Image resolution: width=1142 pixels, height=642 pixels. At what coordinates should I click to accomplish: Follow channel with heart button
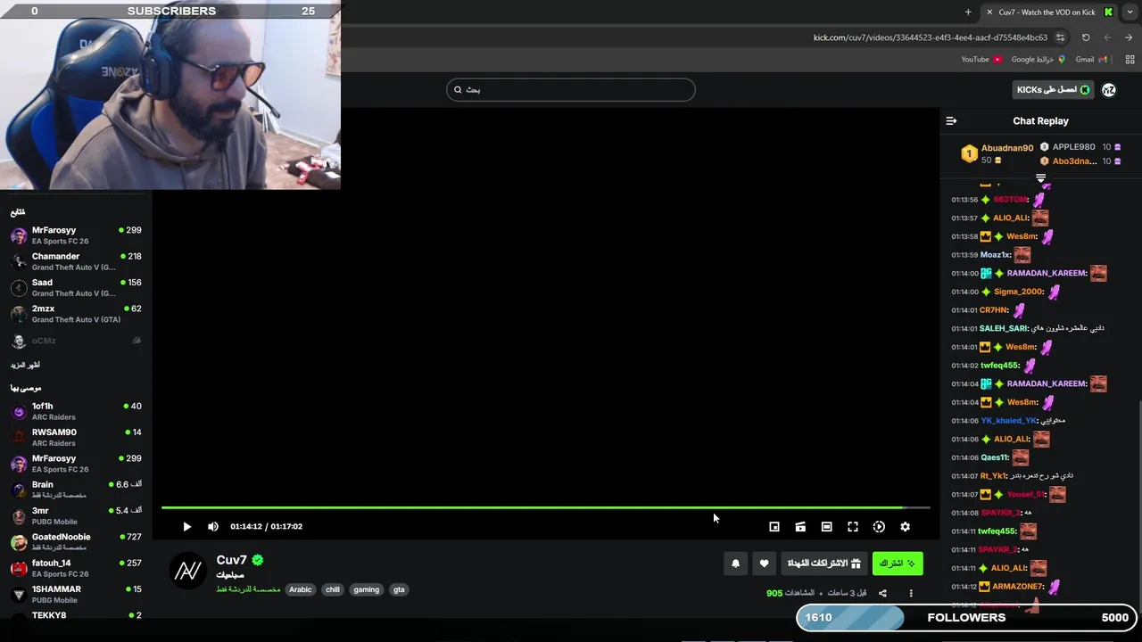pyautogui.click(x=764, y=564)
